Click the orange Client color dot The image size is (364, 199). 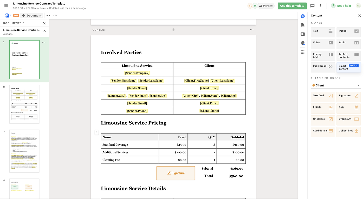click(313, 85)
